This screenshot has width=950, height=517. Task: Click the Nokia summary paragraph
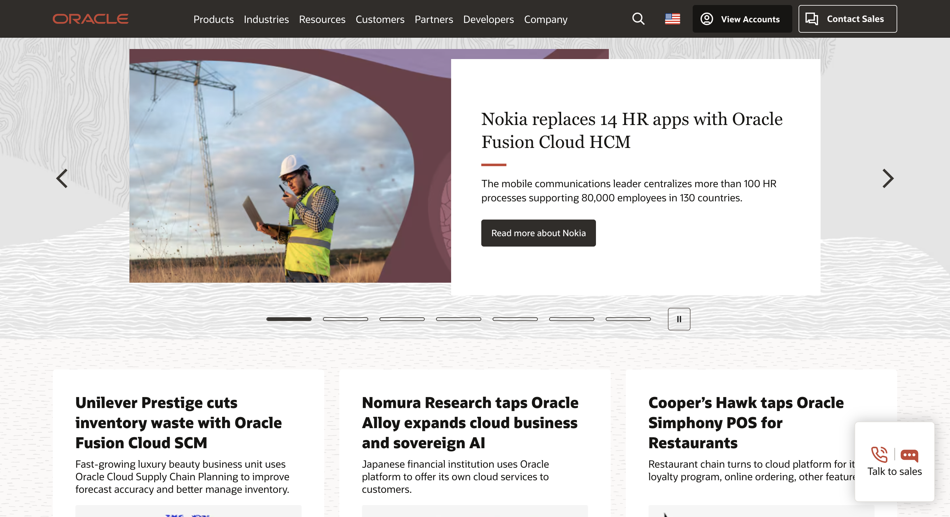629,191
